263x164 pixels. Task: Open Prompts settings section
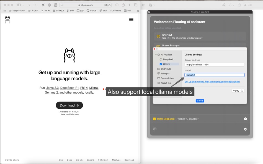[x=163, y=73]
